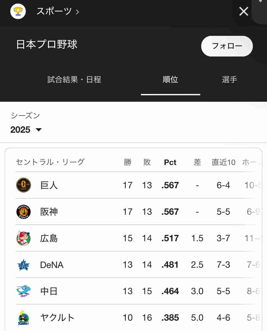Click the 直近10 column header

tap(223, 162)
